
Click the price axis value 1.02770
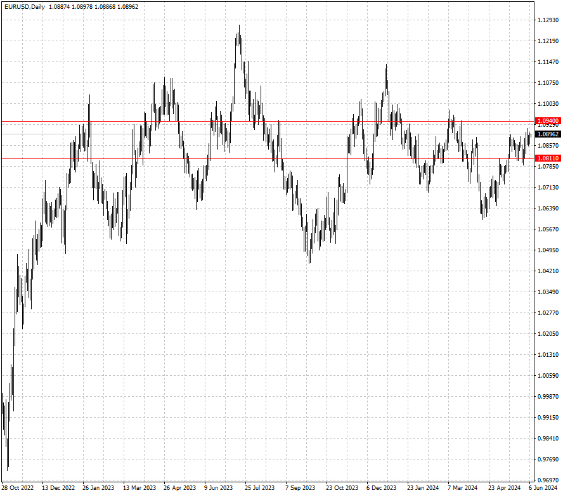[x=548, y=313]
